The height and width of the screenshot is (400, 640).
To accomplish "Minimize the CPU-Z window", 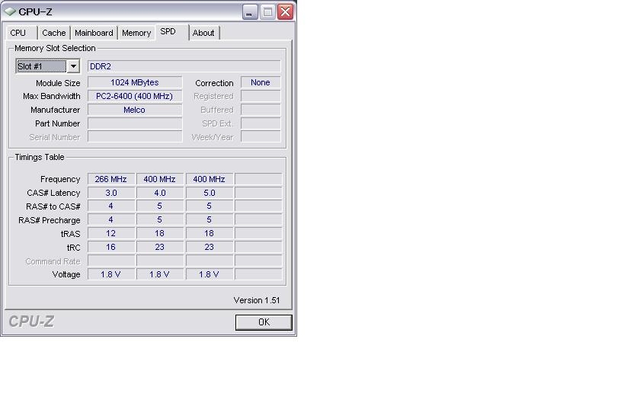I will point(250,12).
